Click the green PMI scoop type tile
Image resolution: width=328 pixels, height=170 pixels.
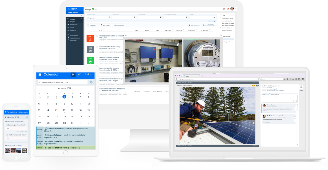[x=90, y=60]
